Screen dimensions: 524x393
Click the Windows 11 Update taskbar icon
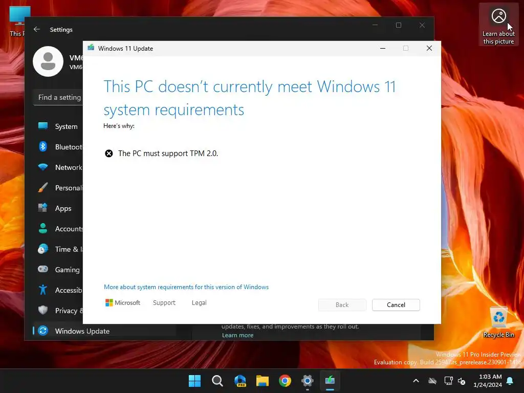330,381
